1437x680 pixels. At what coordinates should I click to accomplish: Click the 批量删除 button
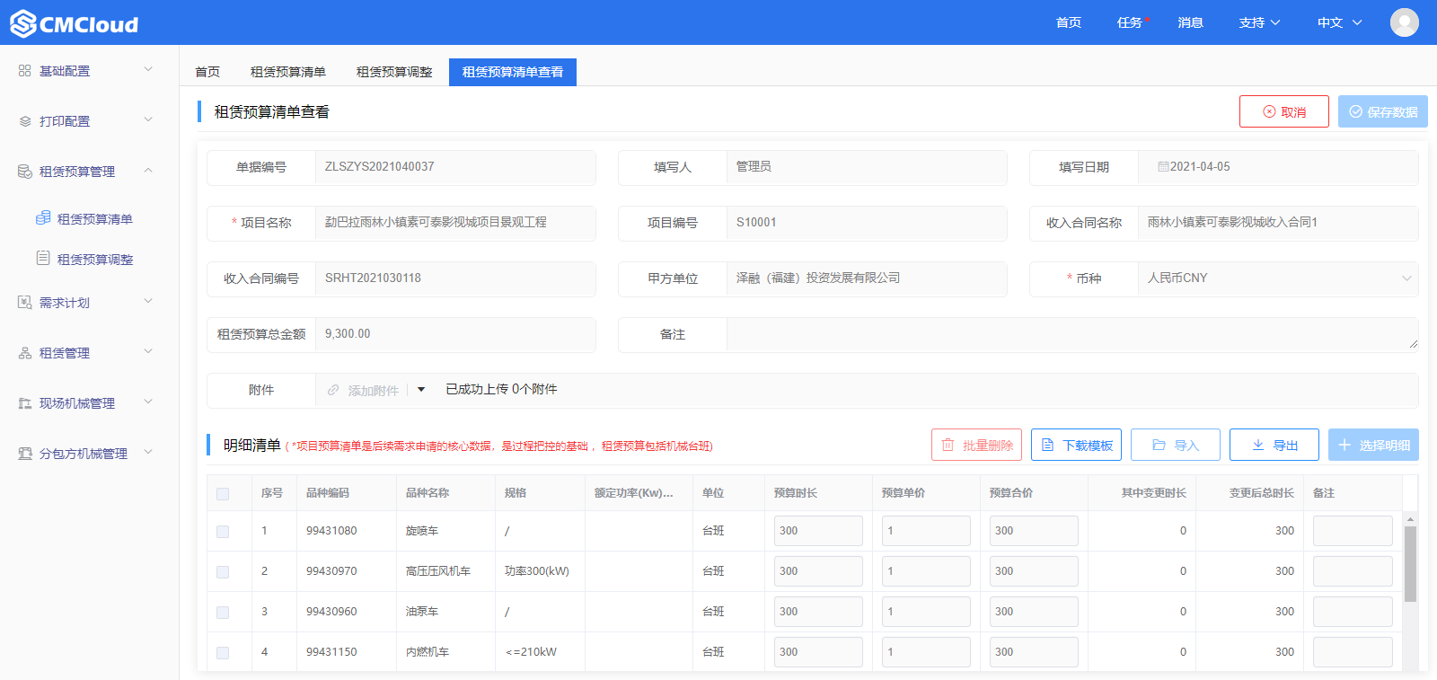click(976, 445)
